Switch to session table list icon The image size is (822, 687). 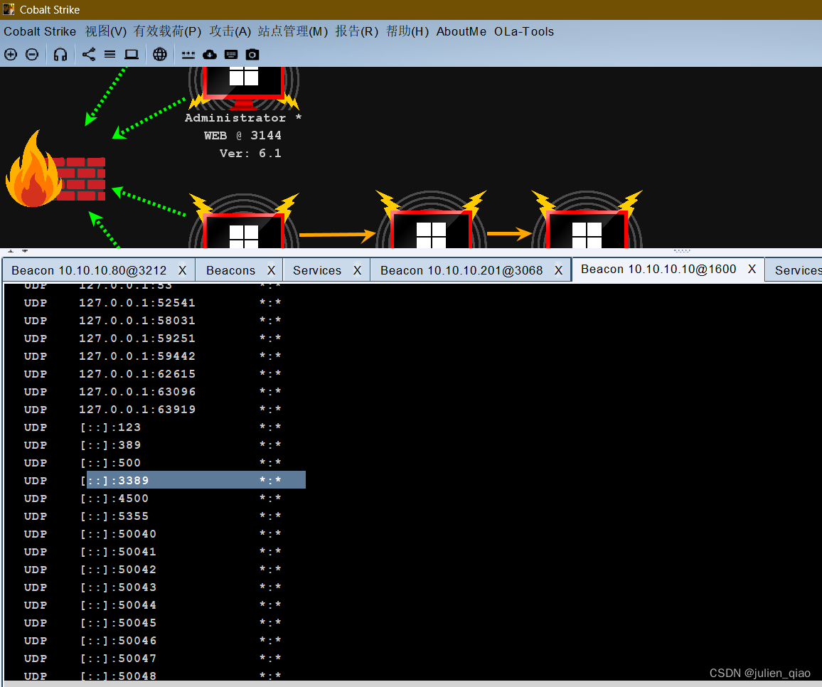tap(110, 55)
